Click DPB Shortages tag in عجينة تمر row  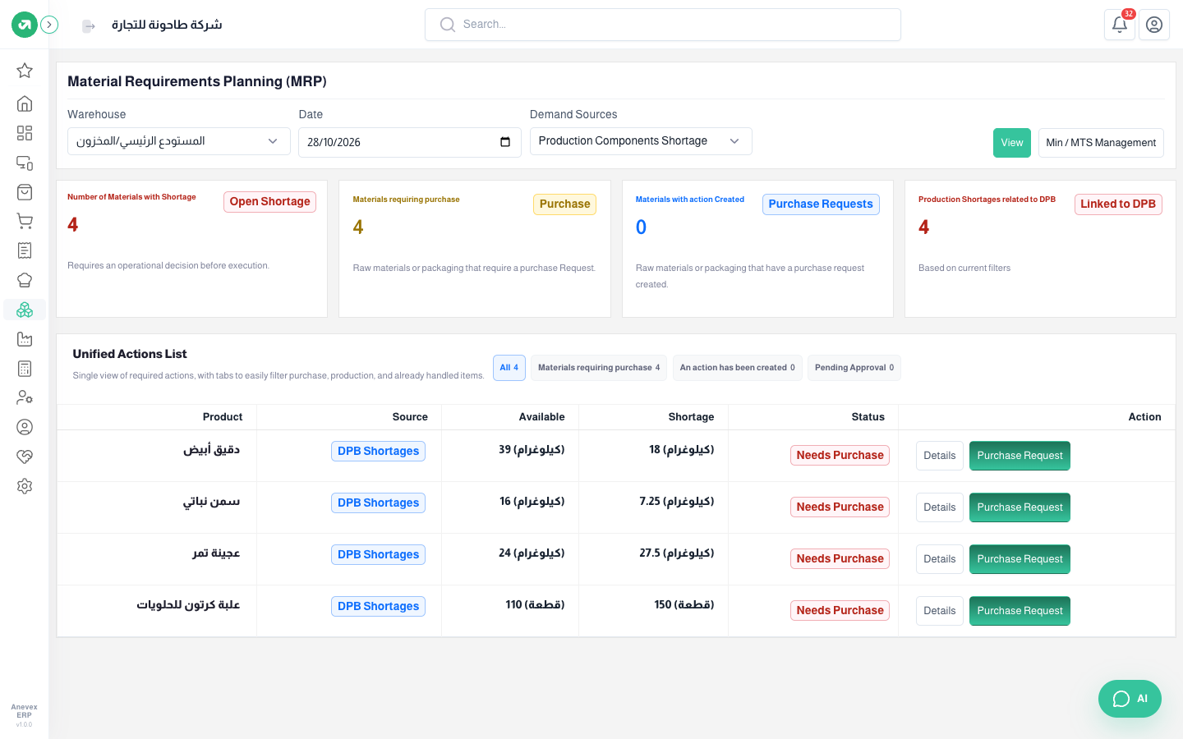click(379, 555)
